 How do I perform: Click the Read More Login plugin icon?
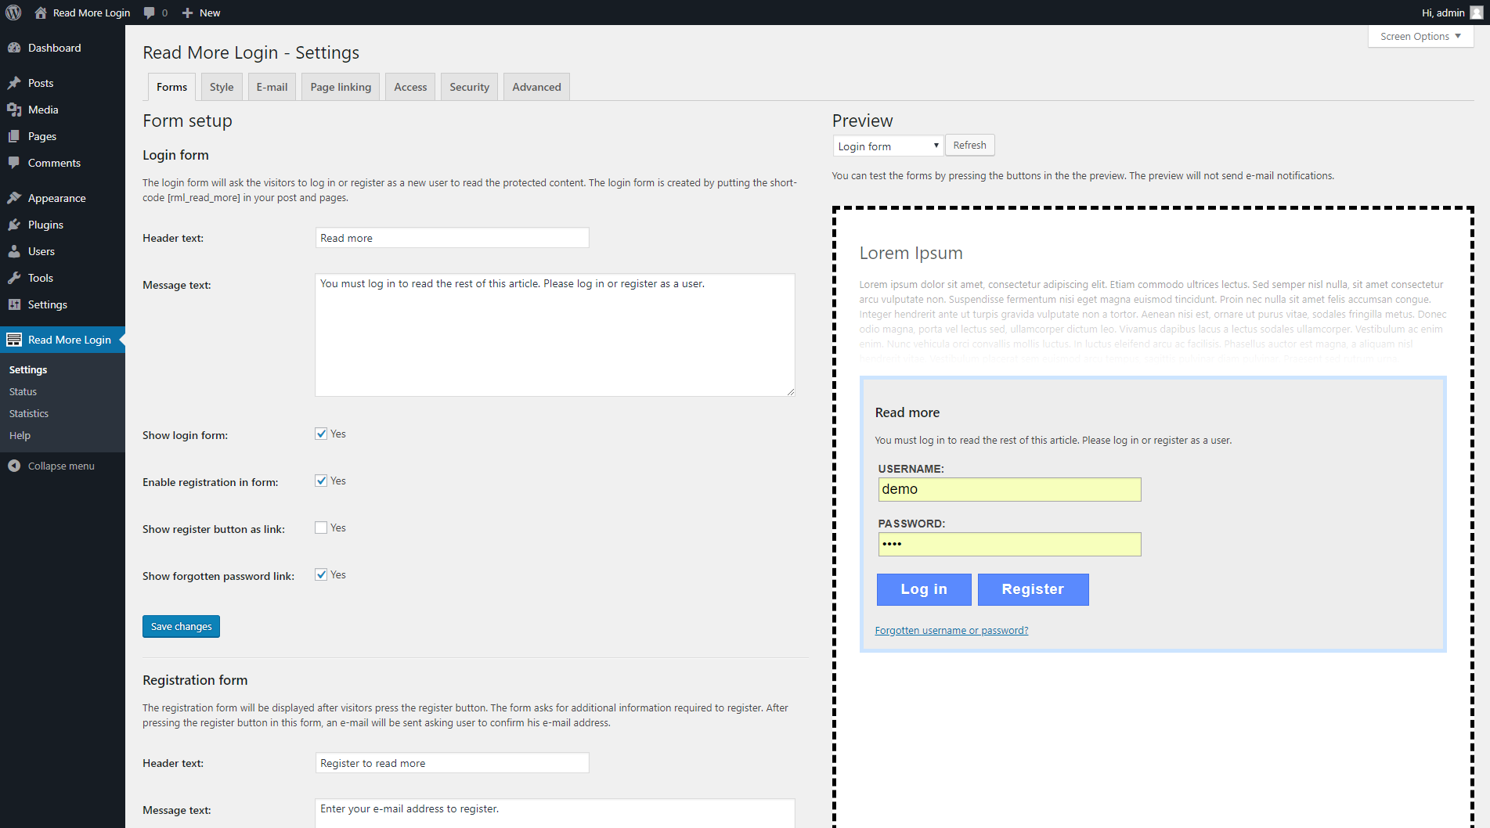tap(14, 339)
